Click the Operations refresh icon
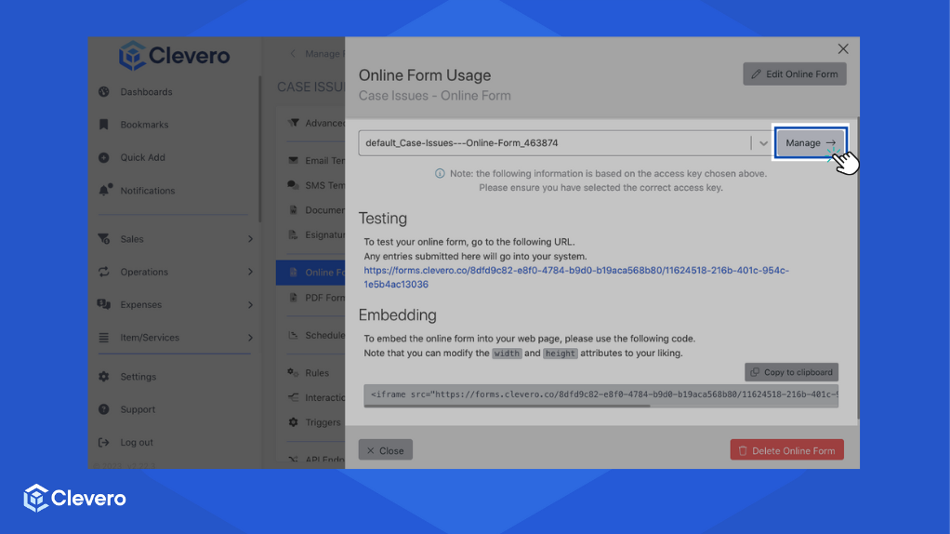Viewport: 950px width, 534px height. (104, 272)
